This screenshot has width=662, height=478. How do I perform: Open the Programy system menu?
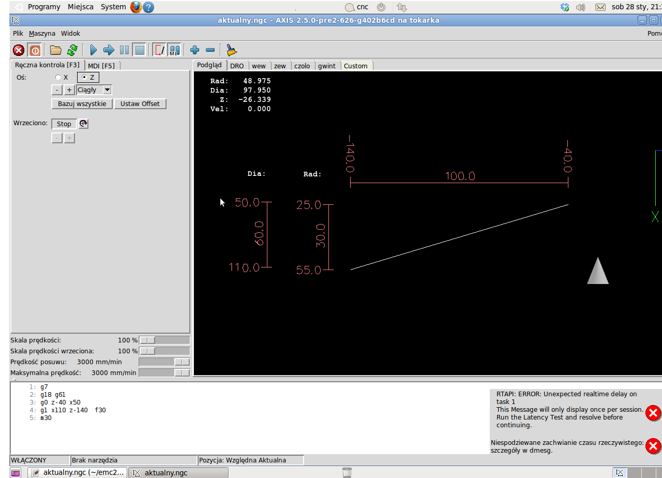pyautogui.click(x=44, y=7)
